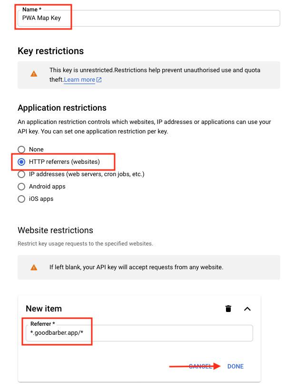The image size is (294, 387).
Task: Click the warning icon in the unrestricted key notice
Action: [x=34, y=74]
